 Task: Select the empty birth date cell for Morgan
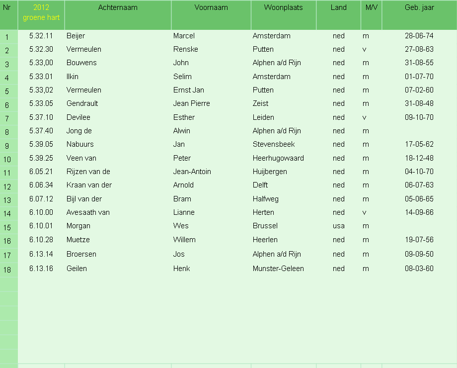(x=419, y=226)
